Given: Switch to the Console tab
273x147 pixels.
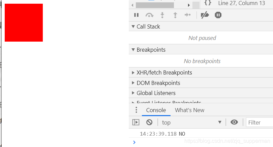Looking at the screenshot, I should [x=156, y=110].
